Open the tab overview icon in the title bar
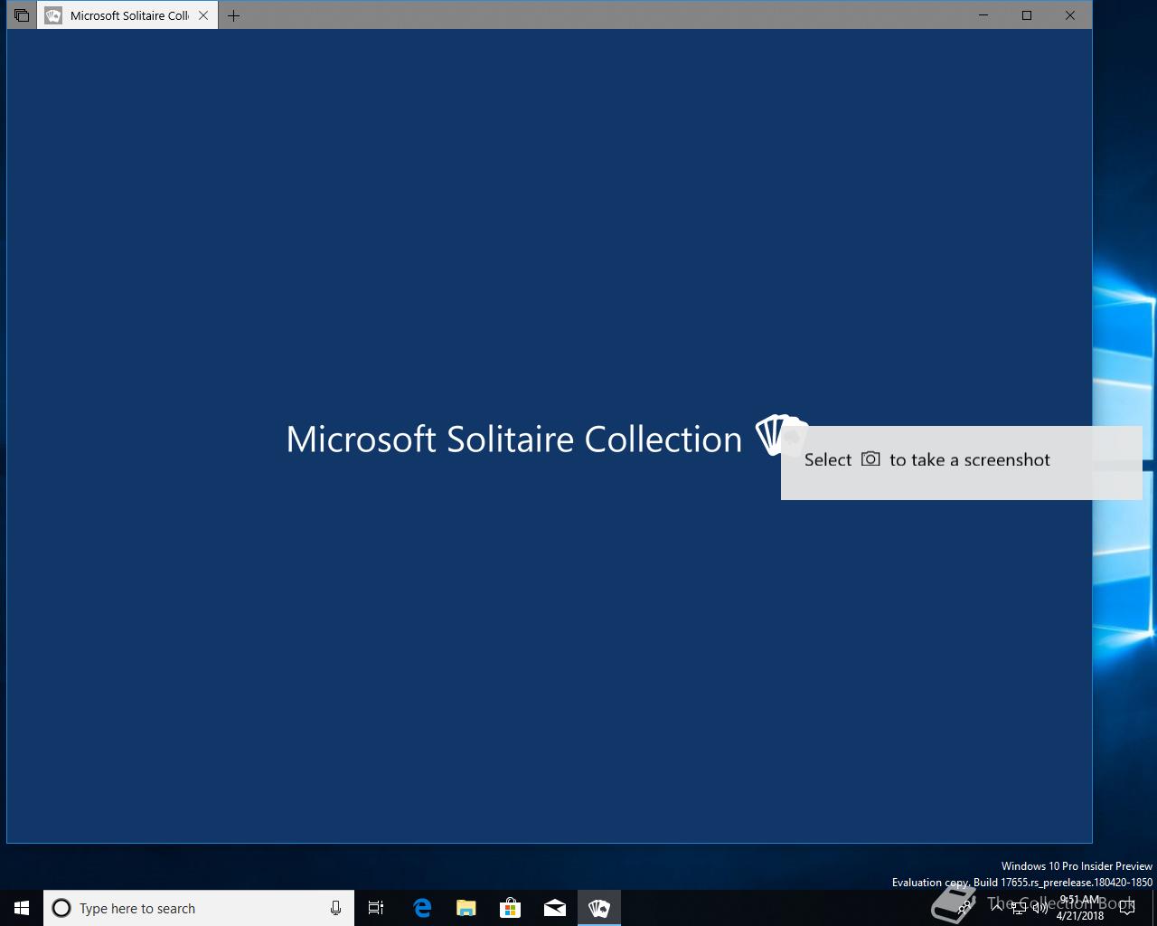 click(x=22, y=15)
